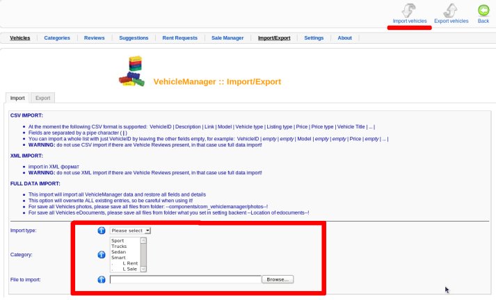Image resolution: width=496 pixels, height=300 pixels.
Task: Click the File to import text field
Action: (185, 279)
